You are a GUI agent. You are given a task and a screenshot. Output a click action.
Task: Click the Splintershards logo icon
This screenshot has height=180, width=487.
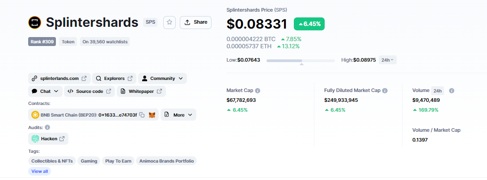(x=35, y=22)
